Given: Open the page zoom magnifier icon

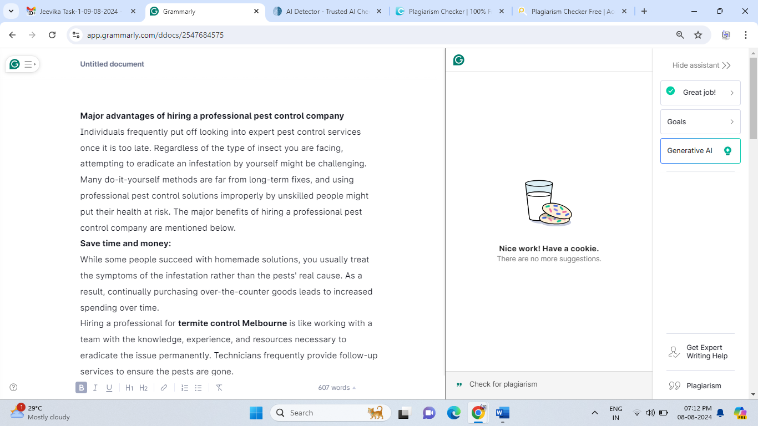Looking at the screenshot, I should 680,35.
